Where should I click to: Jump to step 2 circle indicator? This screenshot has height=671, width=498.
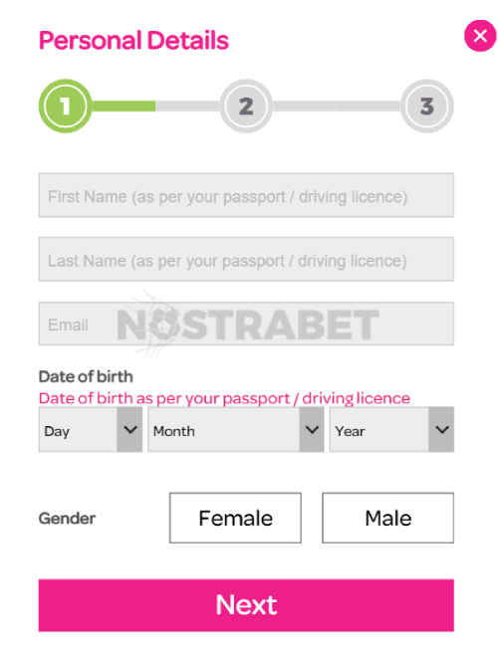click(x=246, y=107)
